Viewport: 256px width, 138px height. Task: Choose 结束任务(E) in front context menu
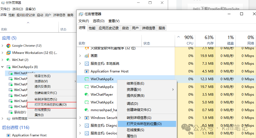[x=147, y=84]
